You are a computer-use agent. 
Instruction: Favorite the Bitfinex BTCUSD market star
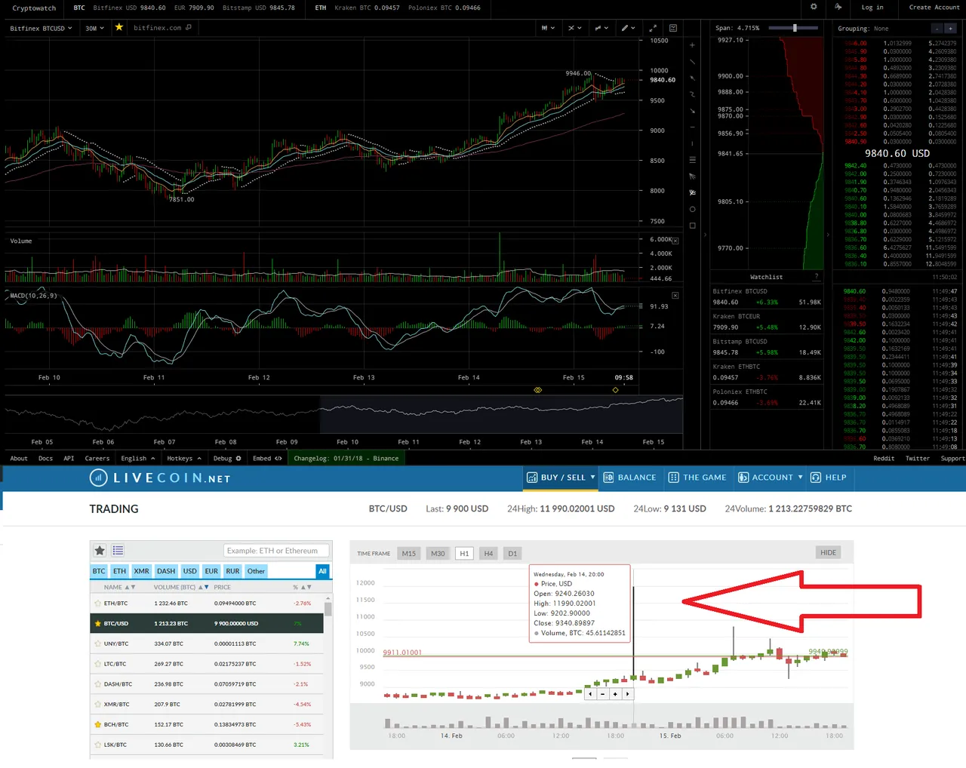[x=118, y=27]
